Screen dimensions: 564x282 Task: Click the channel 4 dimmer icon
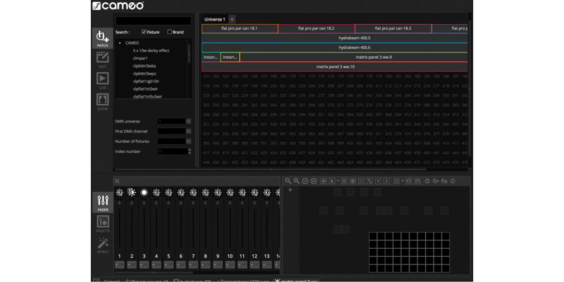tap(156, 193)
